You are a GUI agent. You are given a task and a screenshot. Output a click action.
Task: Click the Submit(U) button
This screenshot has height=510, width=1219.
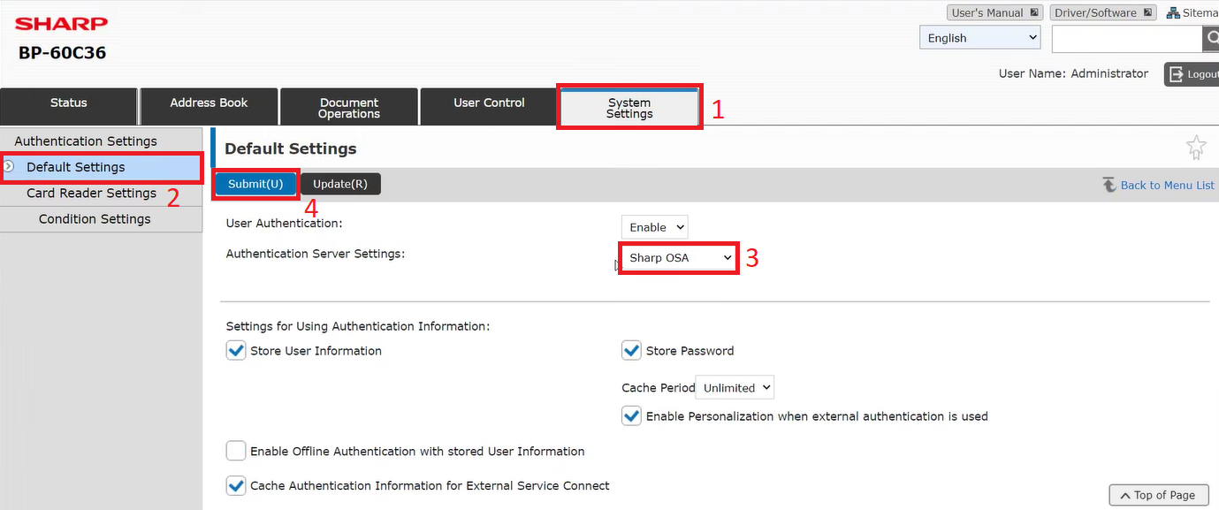(255, 184)
